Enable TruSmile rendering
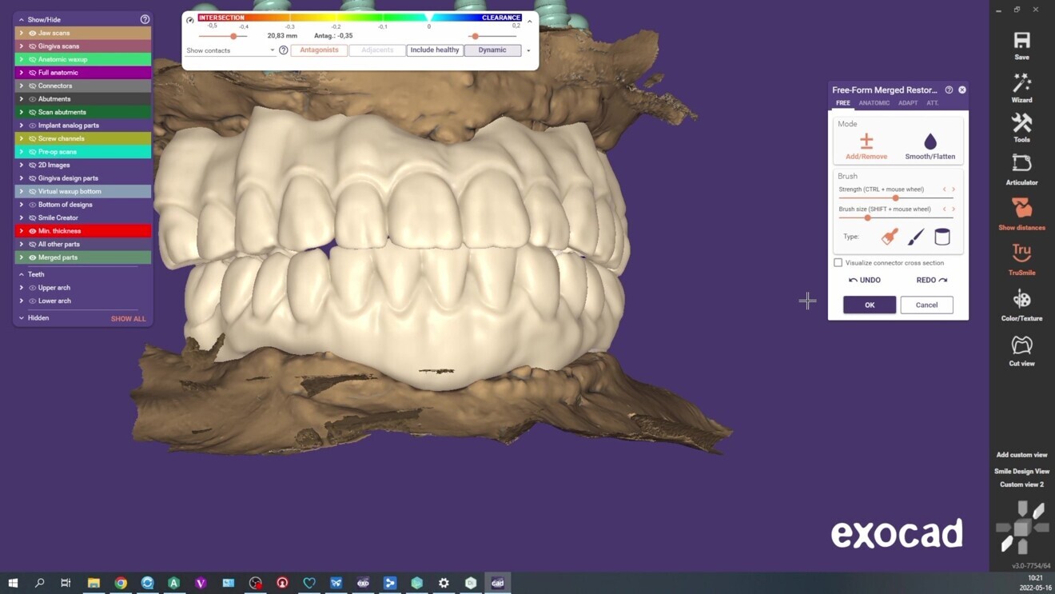The height and width of the screenshot is (594, 1055). pyautogui.click(x=1021, y=258)
